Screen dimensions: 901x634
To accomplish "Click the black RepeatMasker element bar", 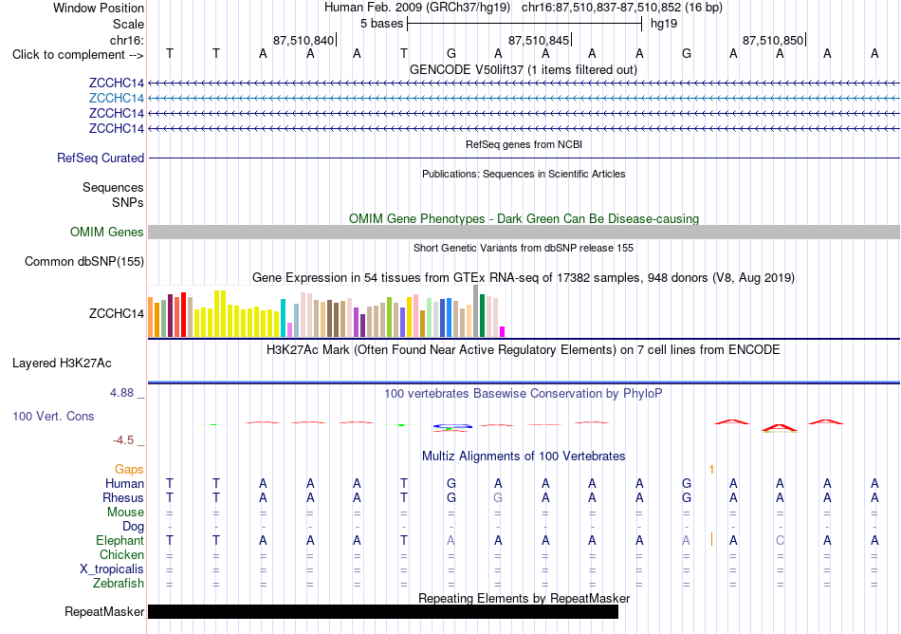I will point(383,611).
